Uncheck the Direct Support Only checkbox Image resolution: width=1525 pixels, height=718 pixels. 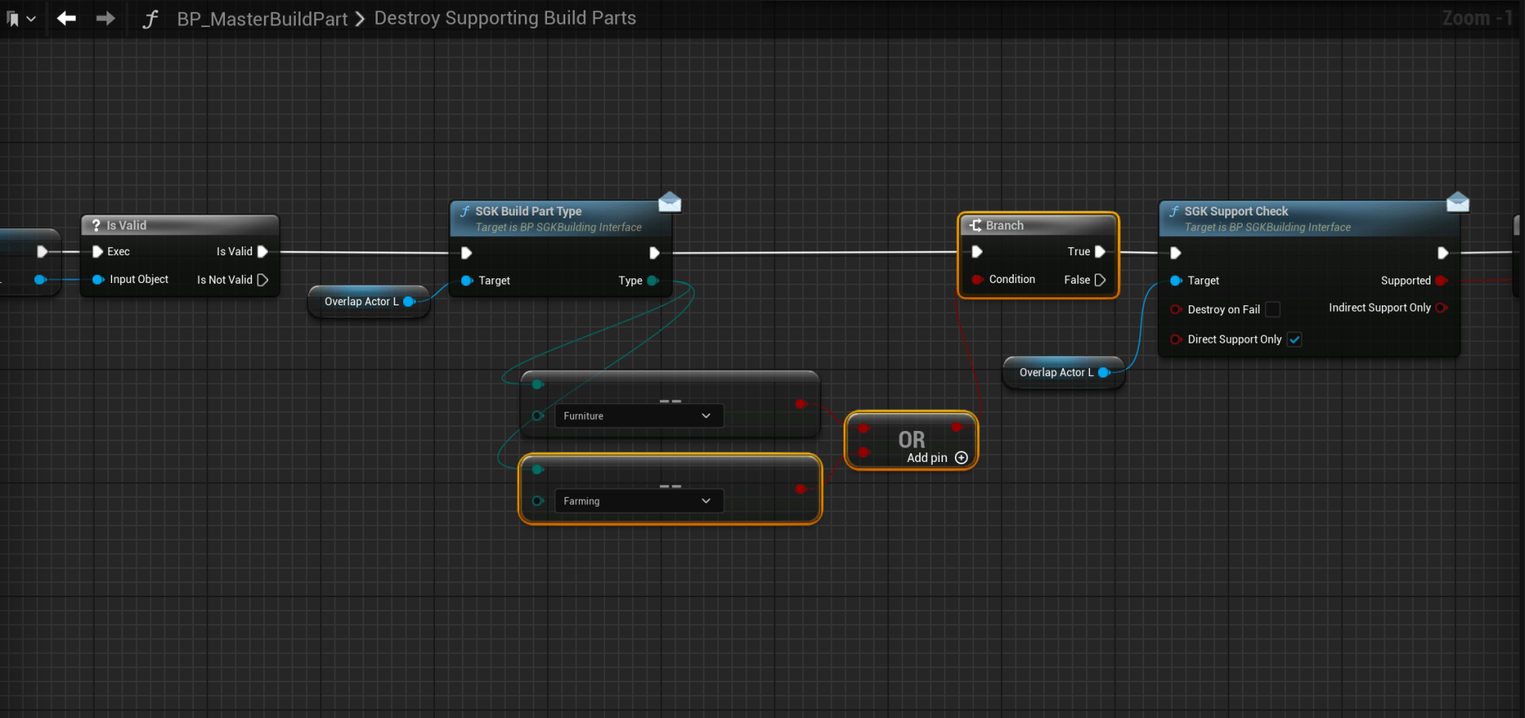point(1294,340)
